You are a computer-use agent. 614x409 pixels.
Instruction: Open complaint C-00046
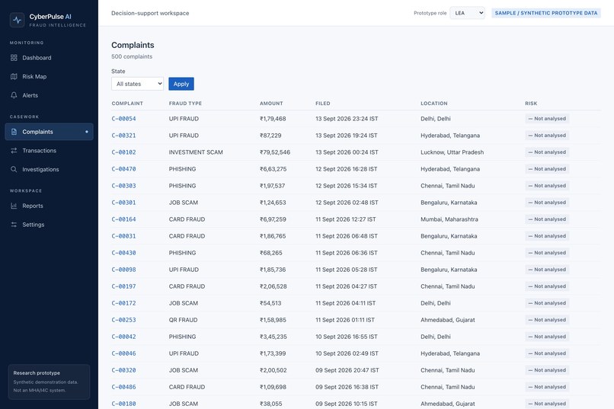pos(123,354)
